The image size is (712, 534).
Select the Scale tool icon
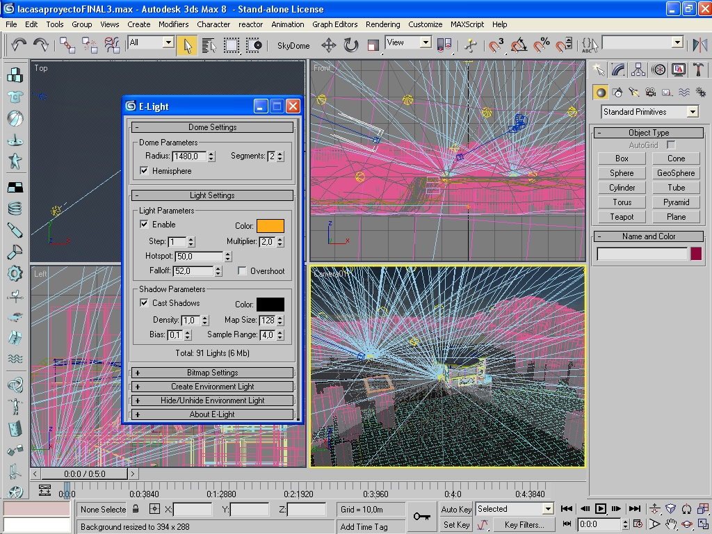[x=373, y=45]
